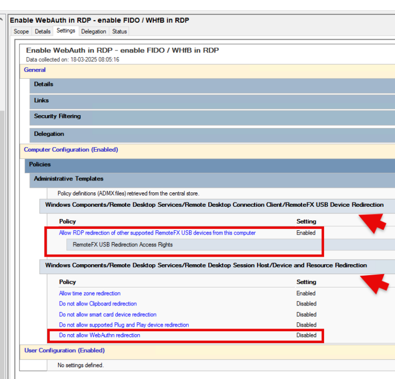The image size is (395, 379).
Task: Collapse the Administrative Templates header
Action: click(68, 179)
